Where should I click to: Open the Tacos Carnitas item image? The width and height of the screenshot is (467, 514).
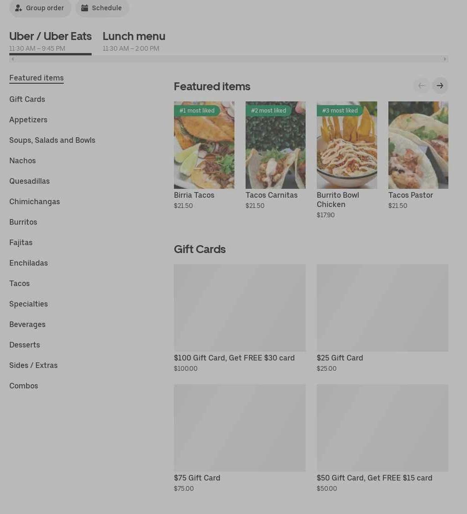tap(276, 145)
